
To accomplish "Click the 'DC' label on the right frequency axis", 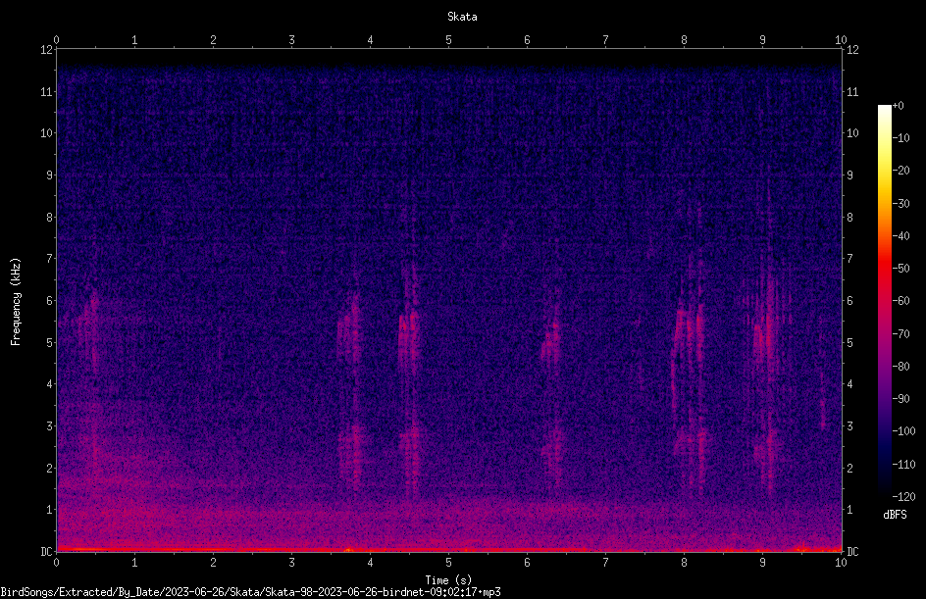I will tap(852, 552).
